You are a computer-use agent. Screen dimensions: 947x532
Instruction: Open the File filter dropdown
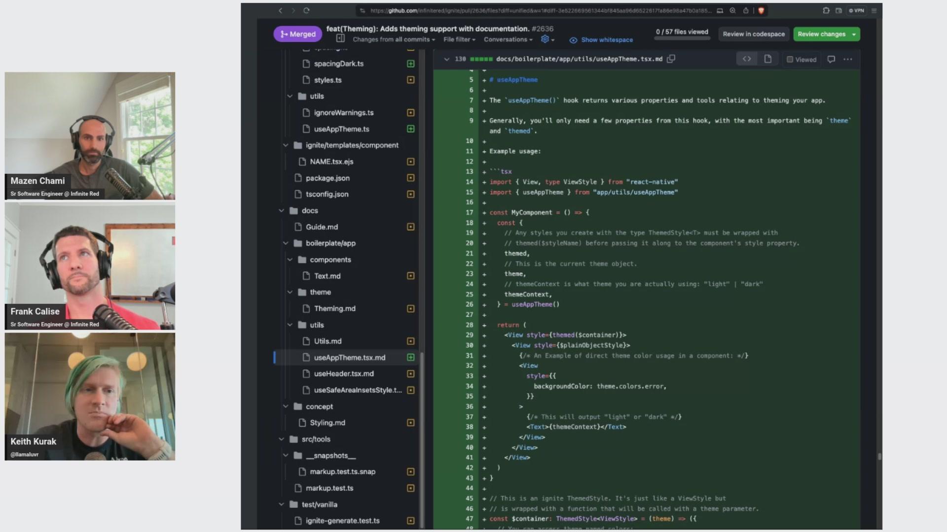coord(459,39)
